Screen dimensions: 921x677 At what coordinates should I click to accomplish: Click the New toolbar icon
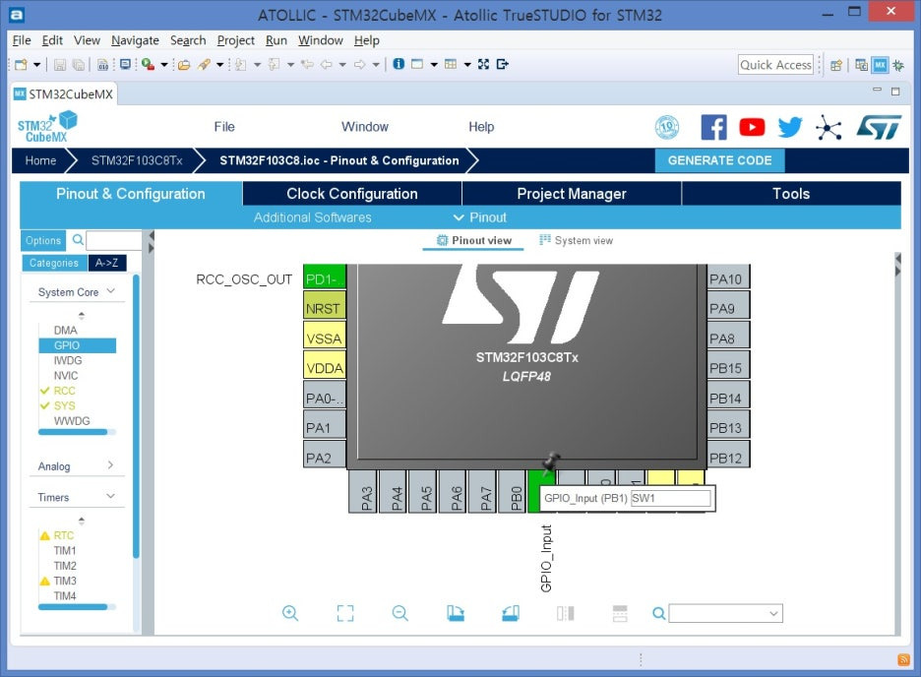click(21, 65)
